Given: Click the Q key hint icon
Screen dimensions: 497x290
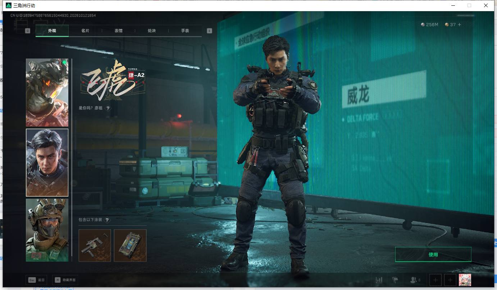Looking at the screenshot, I should (28, 31).
